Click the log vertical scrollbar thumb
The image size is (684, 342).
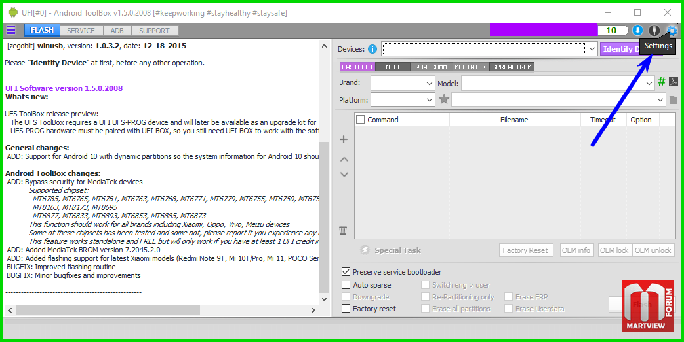pyautogui.click(x=324, y=218)
